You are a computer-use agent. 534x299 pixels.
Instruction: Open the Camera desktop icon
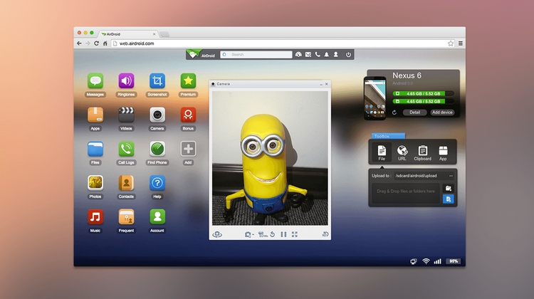[x=157, y=115]
